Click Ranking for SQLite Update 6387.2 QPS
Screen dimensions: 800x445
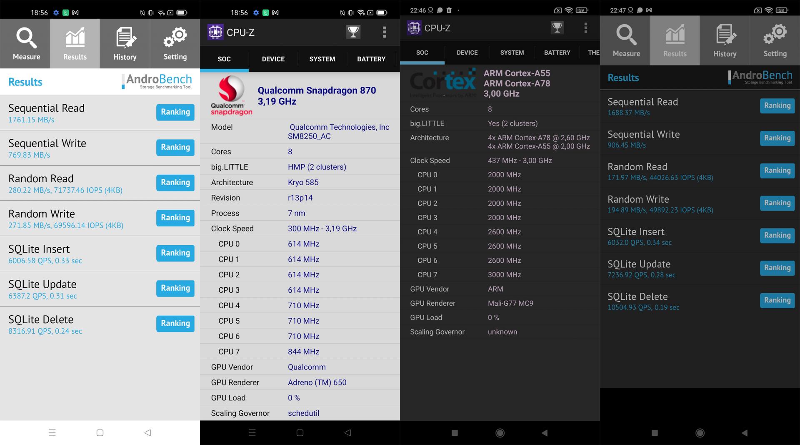[175, 288]
